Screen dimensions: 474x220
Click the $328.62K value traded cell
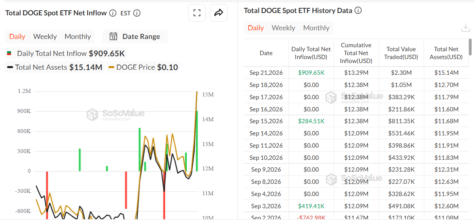coord(401,194)
